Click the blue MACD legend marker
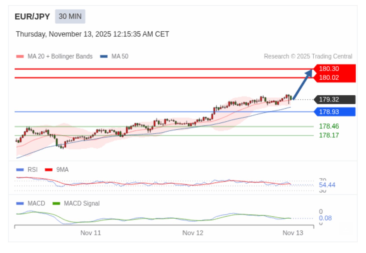The image size is (366, 253). pos(20,204)
